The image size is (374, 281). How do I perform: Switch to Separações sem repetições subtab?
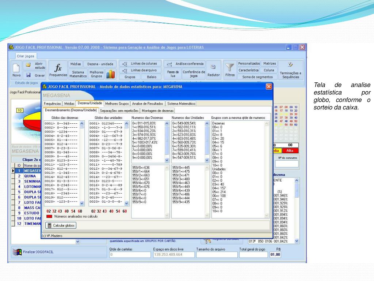(x=119, y=110)
